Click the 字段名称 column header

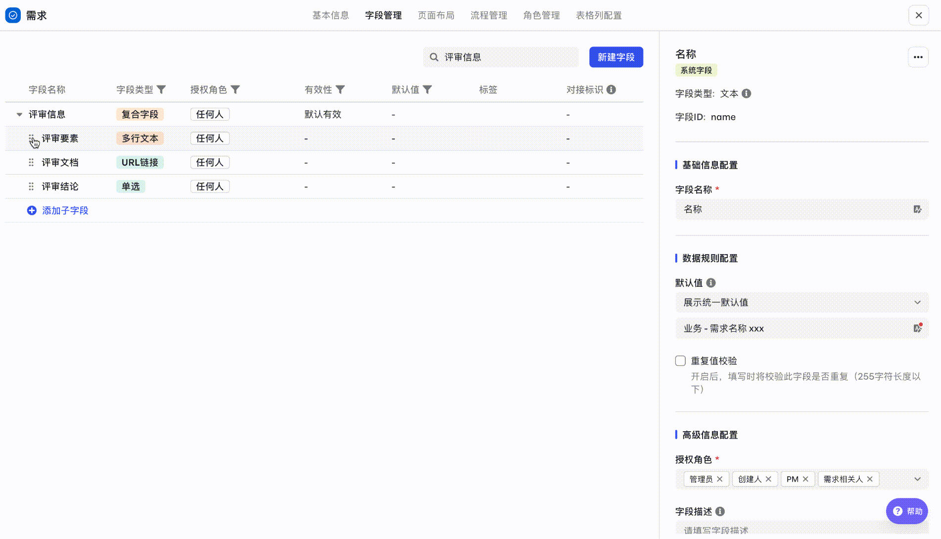[x=47, y=90]
